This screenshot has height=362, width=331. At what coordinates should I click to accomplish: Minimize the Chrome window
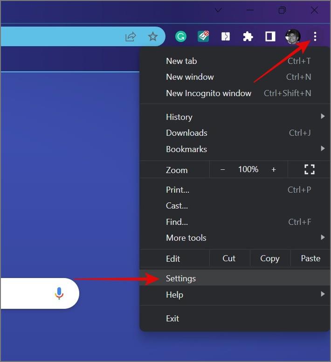(250, 10)
